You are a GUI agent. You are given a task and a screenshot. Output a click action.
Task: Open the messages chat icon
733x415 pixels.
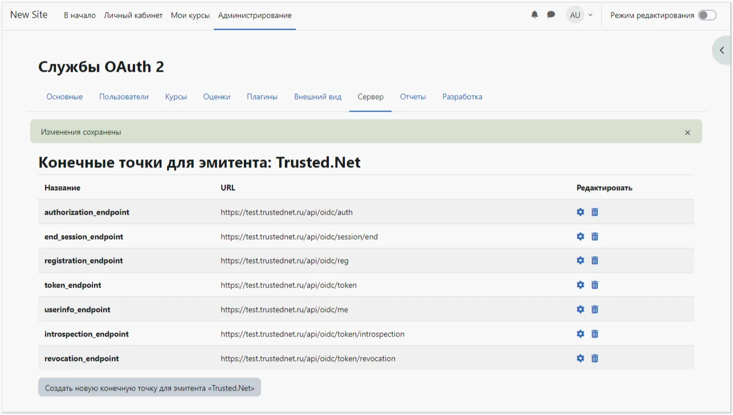coord(551,15)
